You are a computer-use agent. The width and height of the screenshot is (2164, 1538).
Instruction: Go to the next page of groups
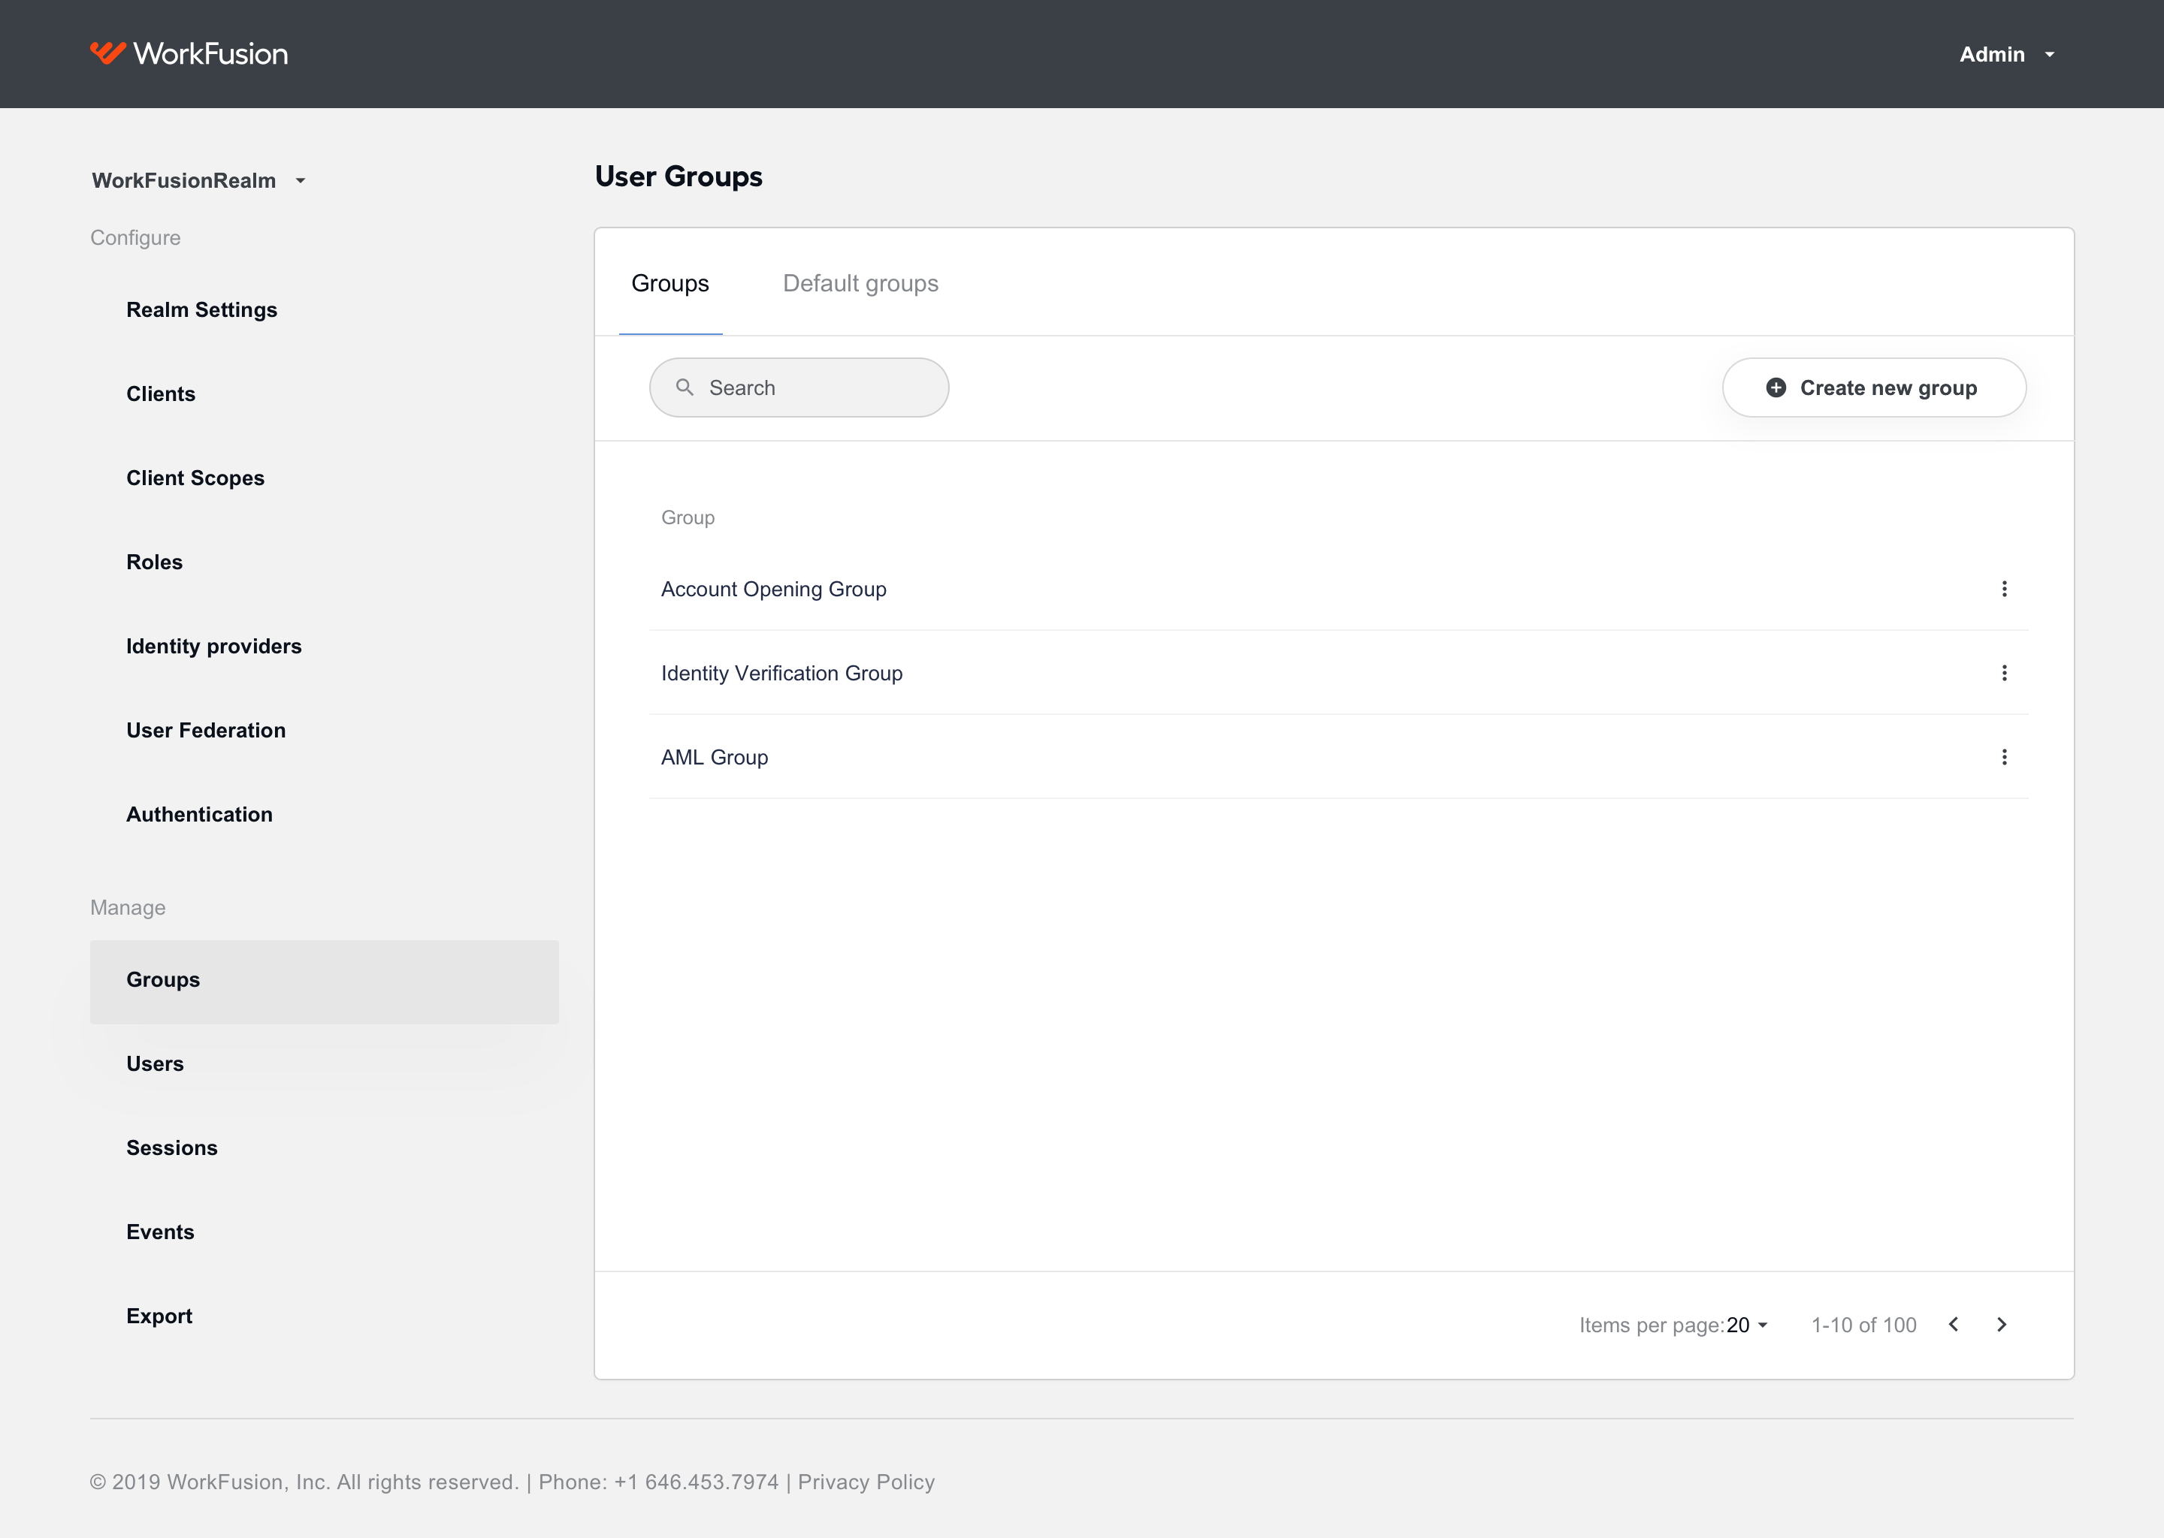[x=2001, y=1325]
